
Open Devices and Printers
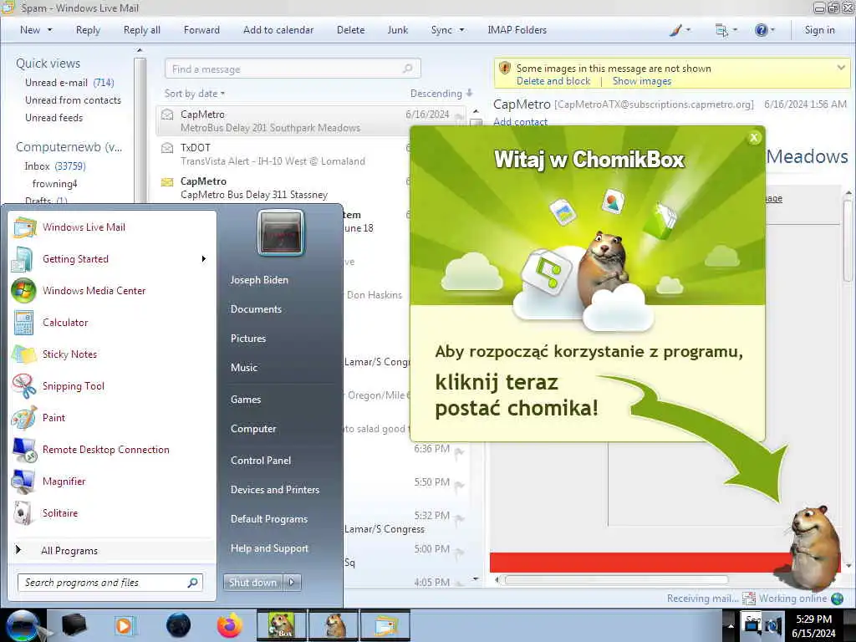[274, 490]
